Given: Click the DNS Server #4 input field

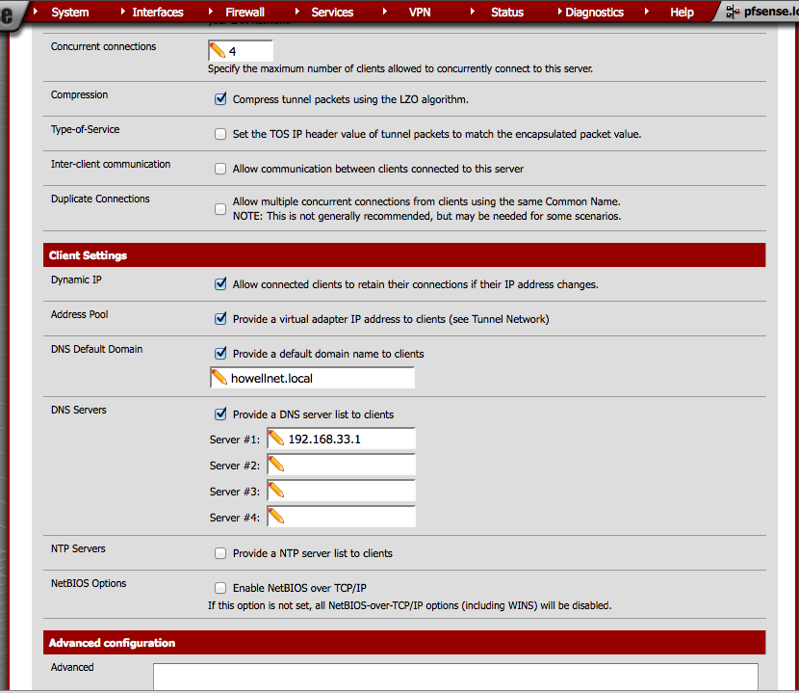Looking at the screenshot, I should 341,517.
